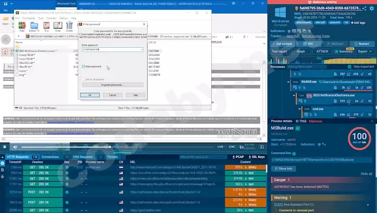Image resolution: width=377 pixels, height=213 pixels.
Task: Download SSL Keys
Action: [x=256, y=157]
